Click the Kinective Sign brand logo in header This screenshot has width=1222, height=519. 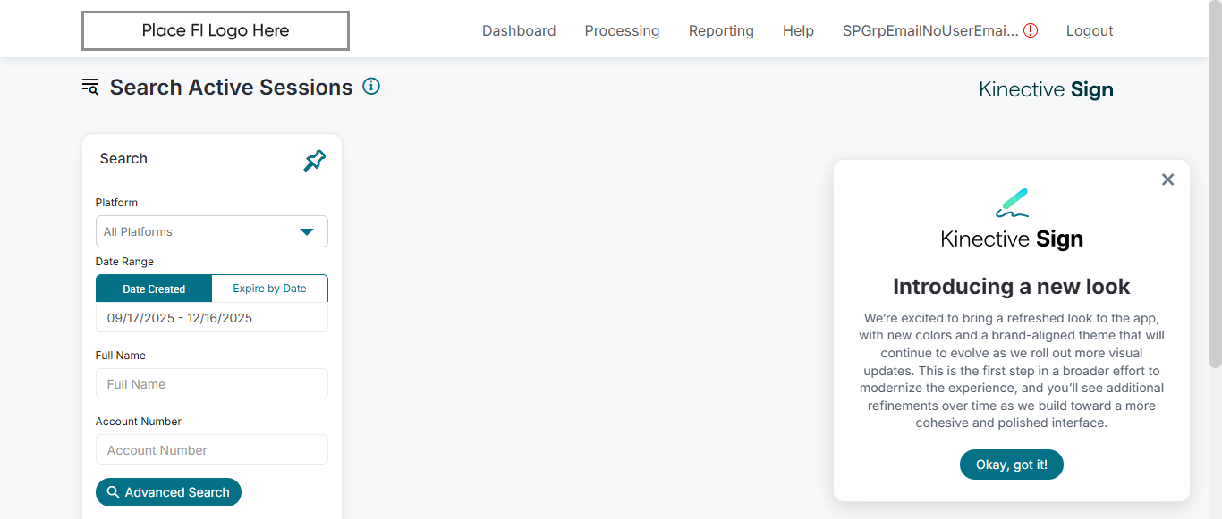[1046, 89]
